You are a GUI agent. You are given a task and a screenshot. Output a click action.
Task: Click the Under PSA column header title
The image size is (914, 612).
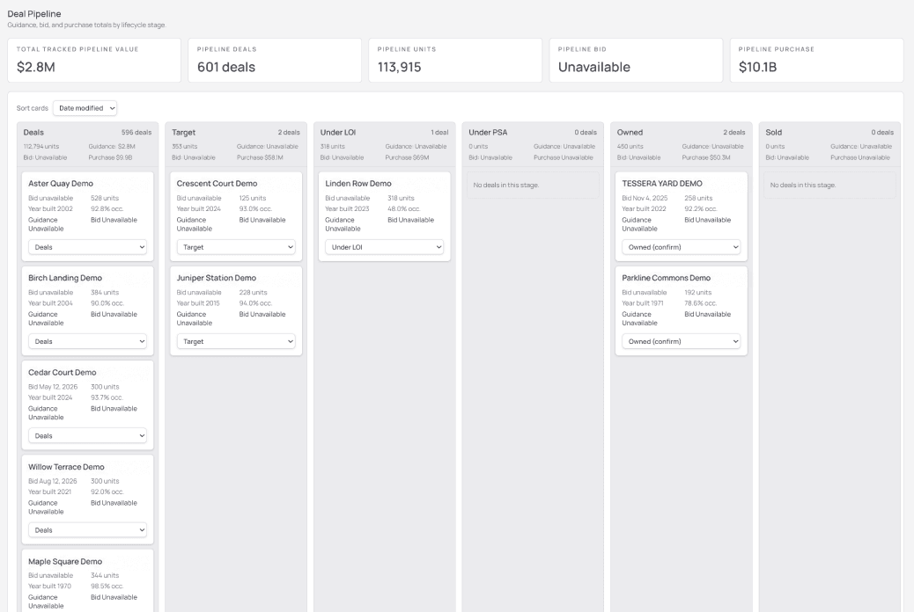pyautogui.click(x=488, y=132)
